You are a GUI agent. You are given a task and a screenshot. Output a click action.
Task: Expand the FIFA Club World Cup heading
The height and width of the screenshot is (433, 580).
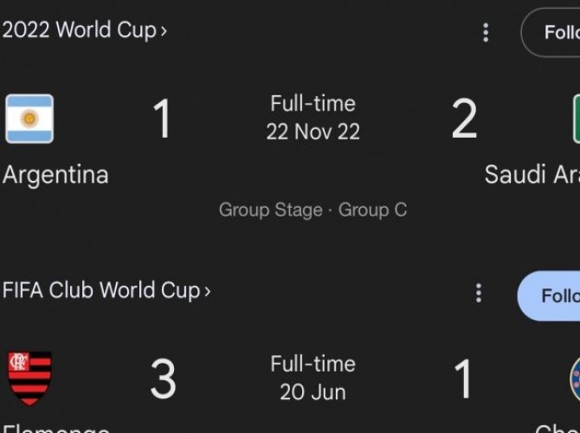(106, 290)
